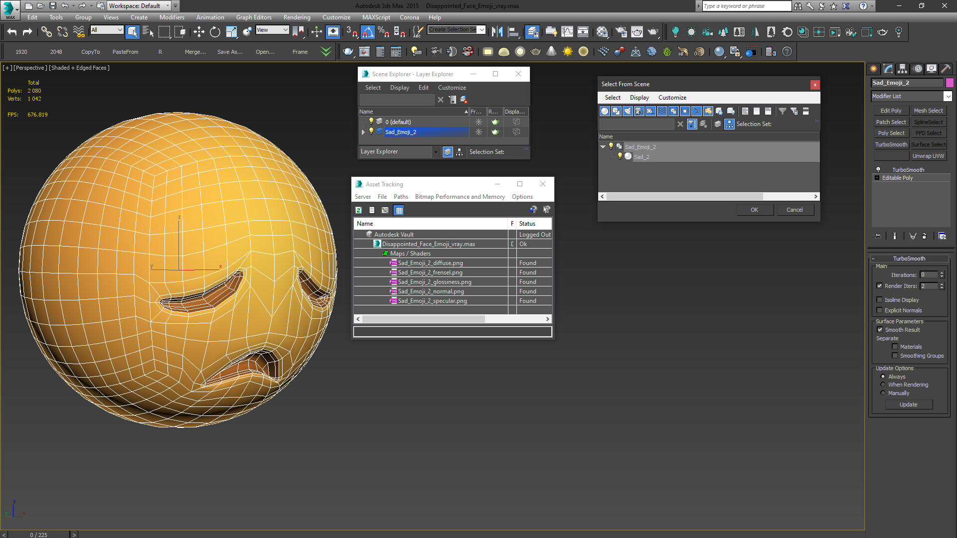Image resolution: width=957 pixels, height=538 pixels.
Task: Open the Rendering menu
Action: 297,17
